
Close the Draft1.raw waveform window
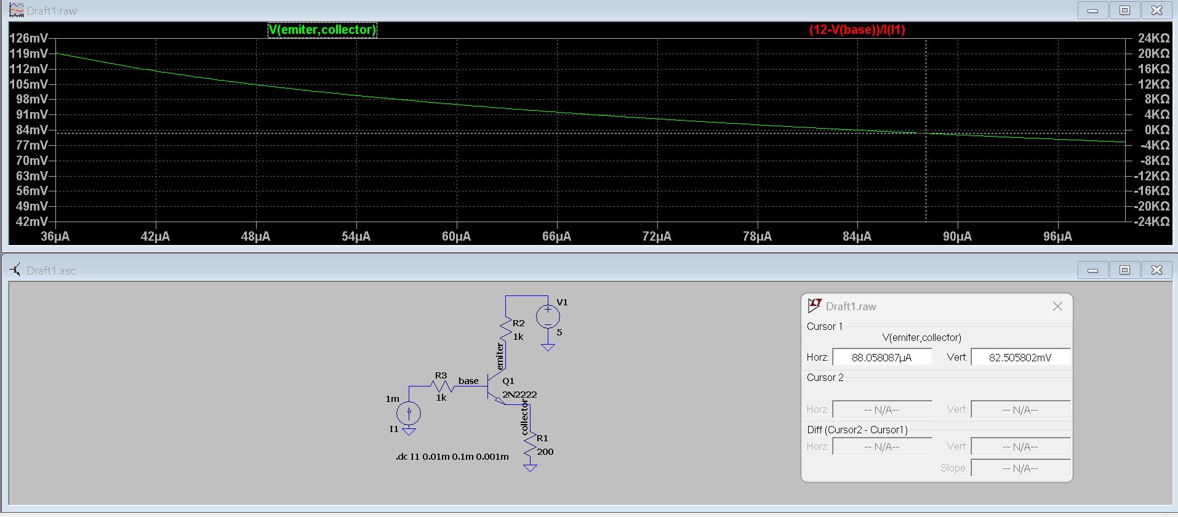point(1157,10)
